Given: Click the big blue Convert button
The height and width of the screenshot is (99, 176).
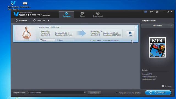Looking at the screenshot, I should click(x=158, y=92).
